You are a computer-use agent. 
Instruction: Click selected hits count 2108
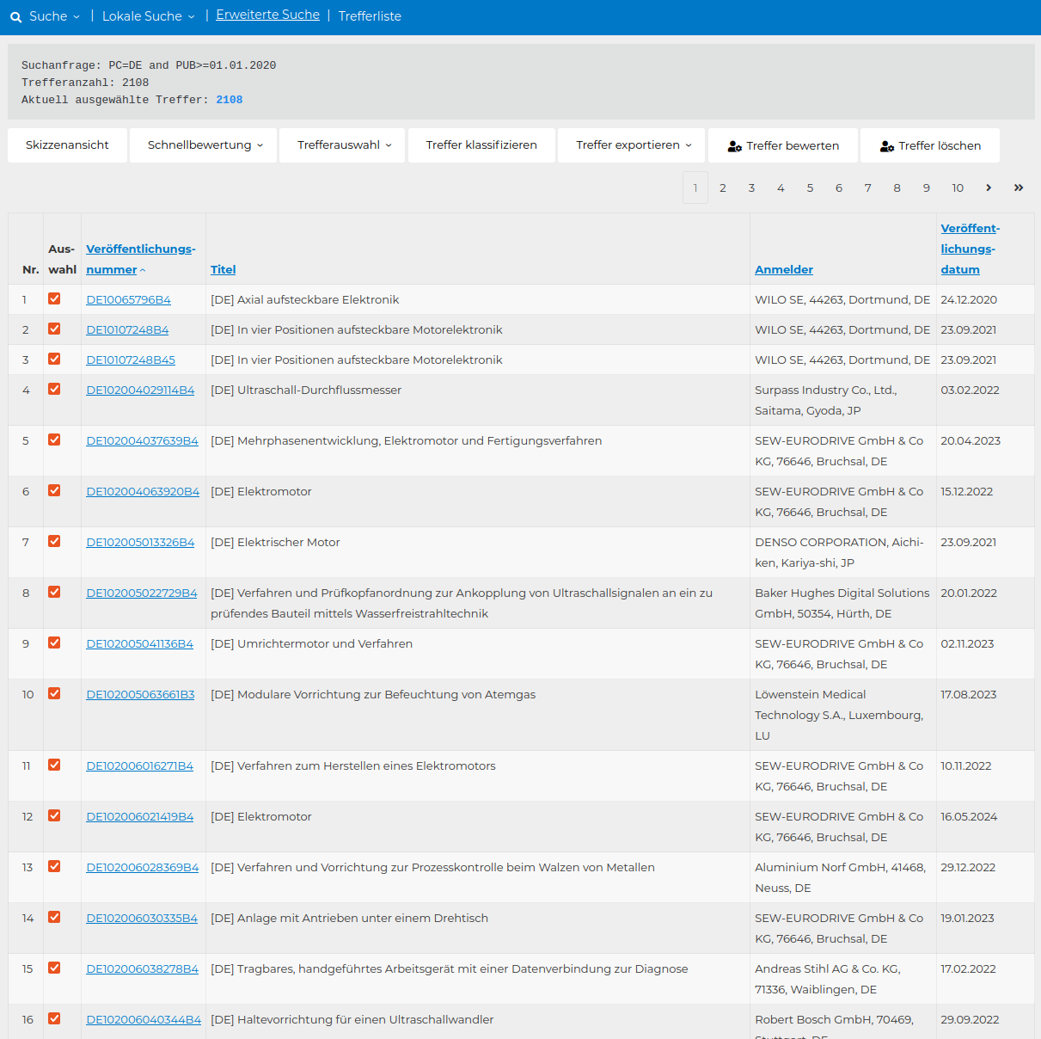tap(230, 100)
